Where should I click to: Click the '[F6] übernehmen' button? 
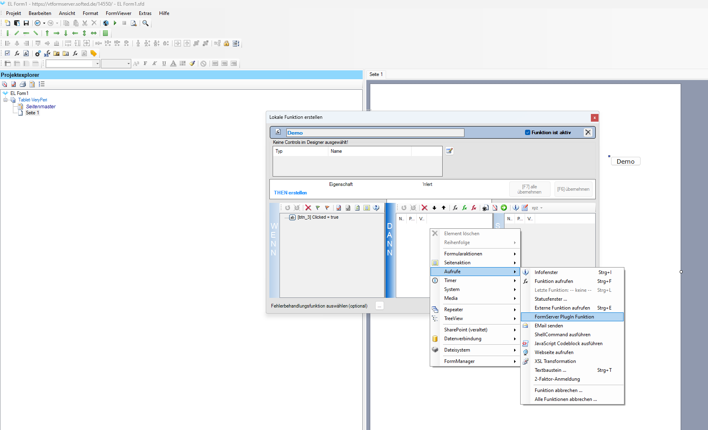573,189
